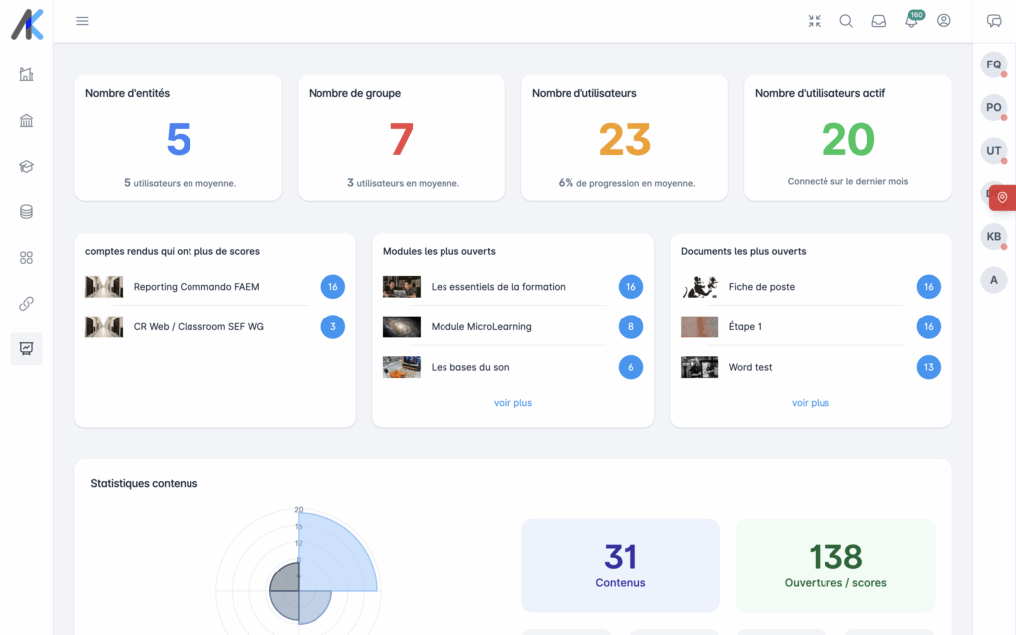Open the chat bubbles icon
Screen dimensions: 1016x635
point(994,21)
